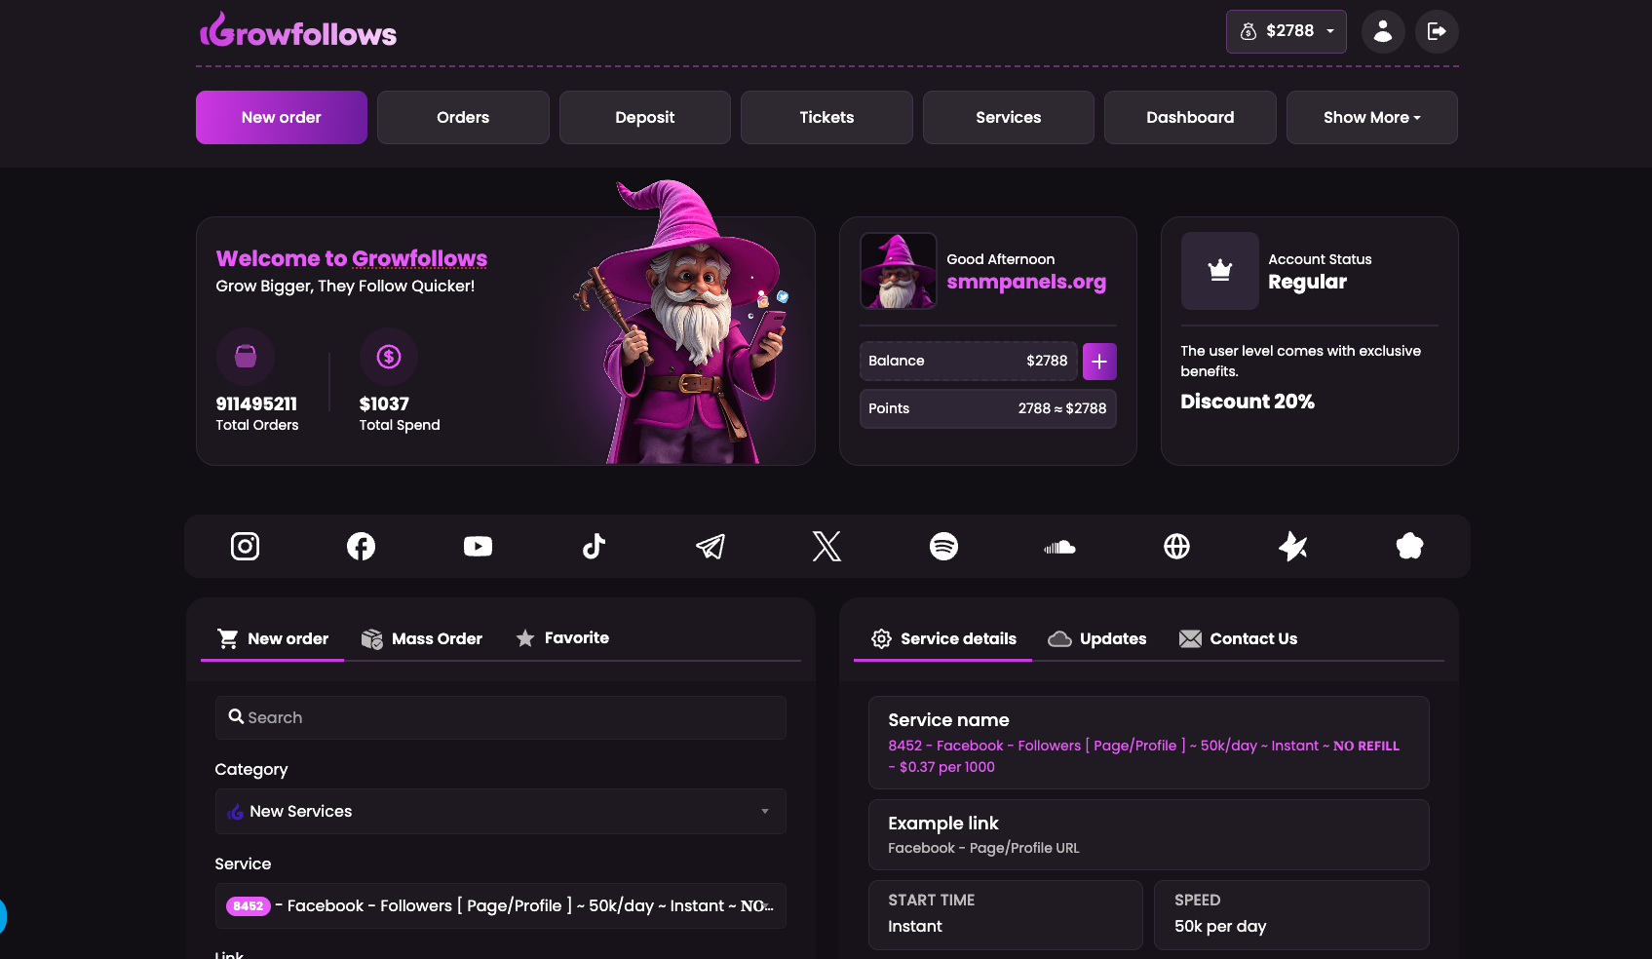Open YouTube services via its icon

[478, 546]
